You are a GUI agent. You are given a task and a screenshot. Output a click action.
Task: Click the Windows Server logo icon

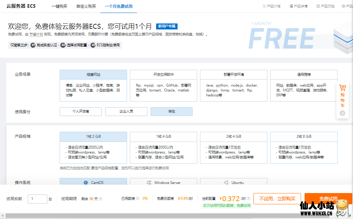pos(149,183)
